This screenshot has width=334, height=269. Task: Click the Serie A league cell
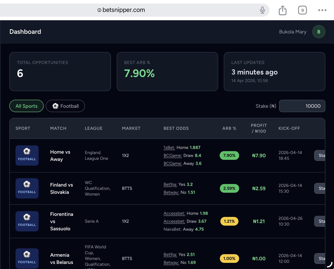92,221
